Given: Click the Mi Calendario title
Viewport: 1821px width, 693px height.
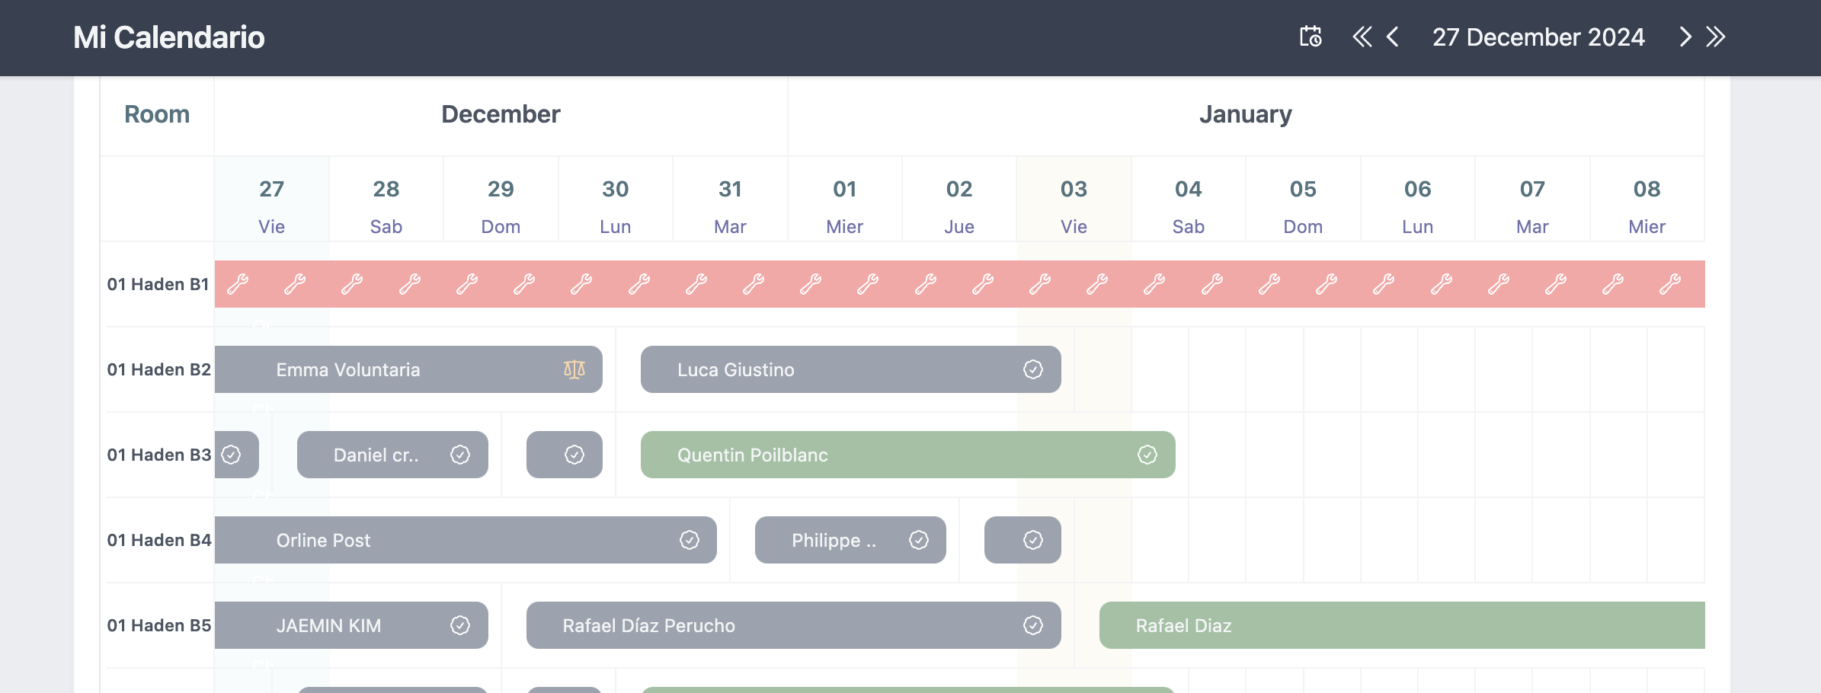Looking at the screenshot, I should pos(168,37).
